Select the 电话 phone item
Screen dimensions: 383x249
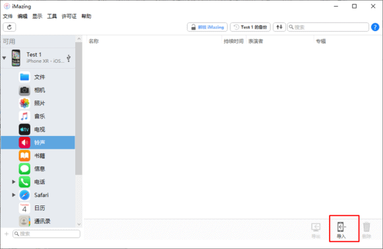click(x=38, y=182)
